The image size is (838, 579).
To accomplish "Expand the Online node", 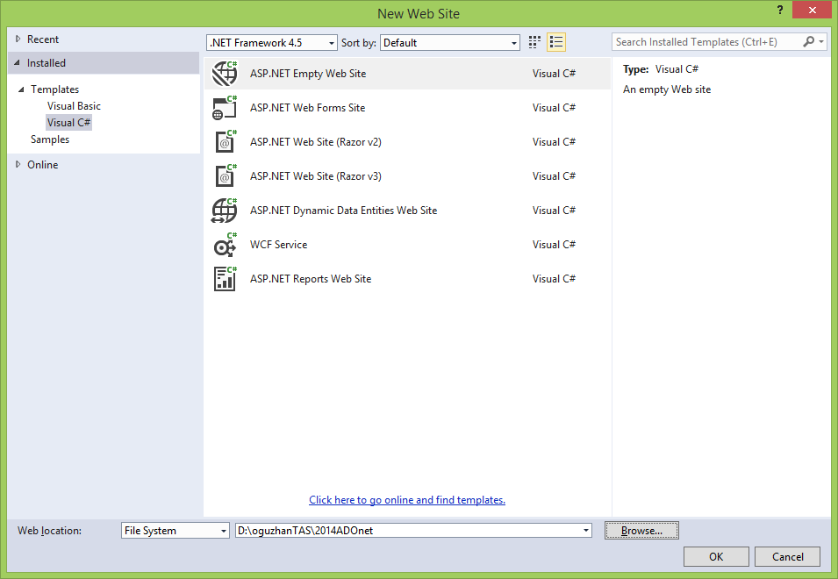I will (18, 165).
